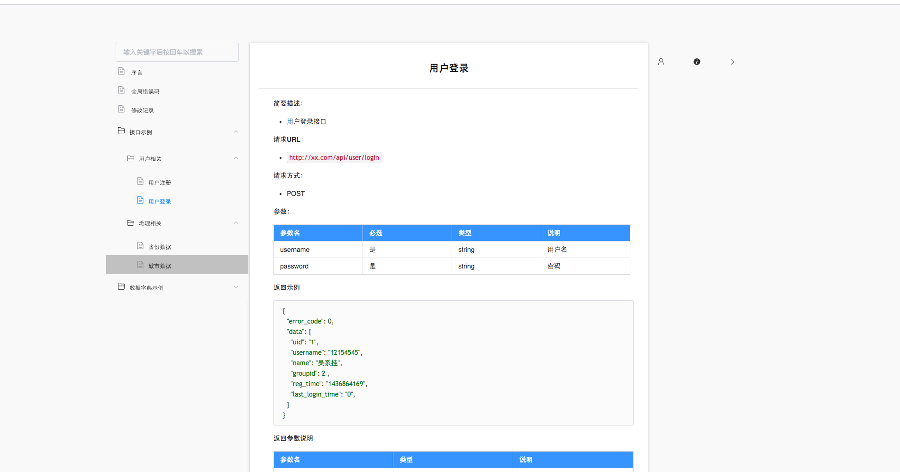The image size is (900, 472).
Task: Click the document icon beside 省份数据
Action: [140, 245]
